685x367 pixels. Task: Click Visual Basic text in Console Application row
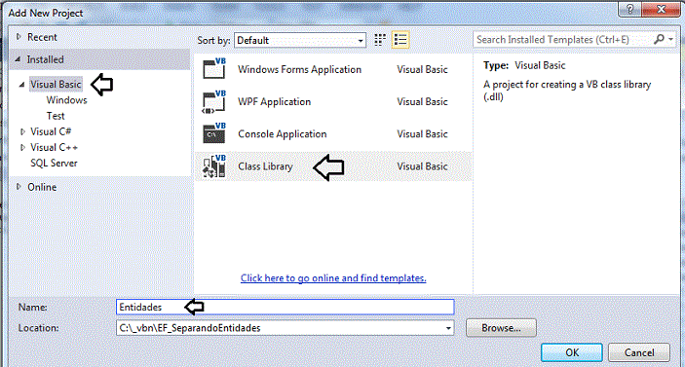422,134
